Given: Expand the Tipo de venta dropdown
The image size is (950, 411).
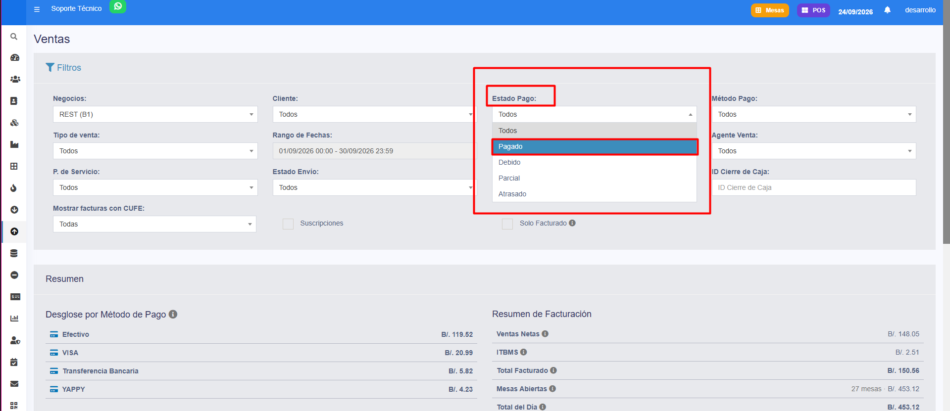Looking at the screenshot, I should [x=155, y=151].
